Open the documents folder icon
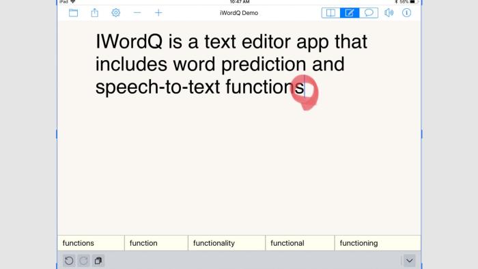 [74, 13]
